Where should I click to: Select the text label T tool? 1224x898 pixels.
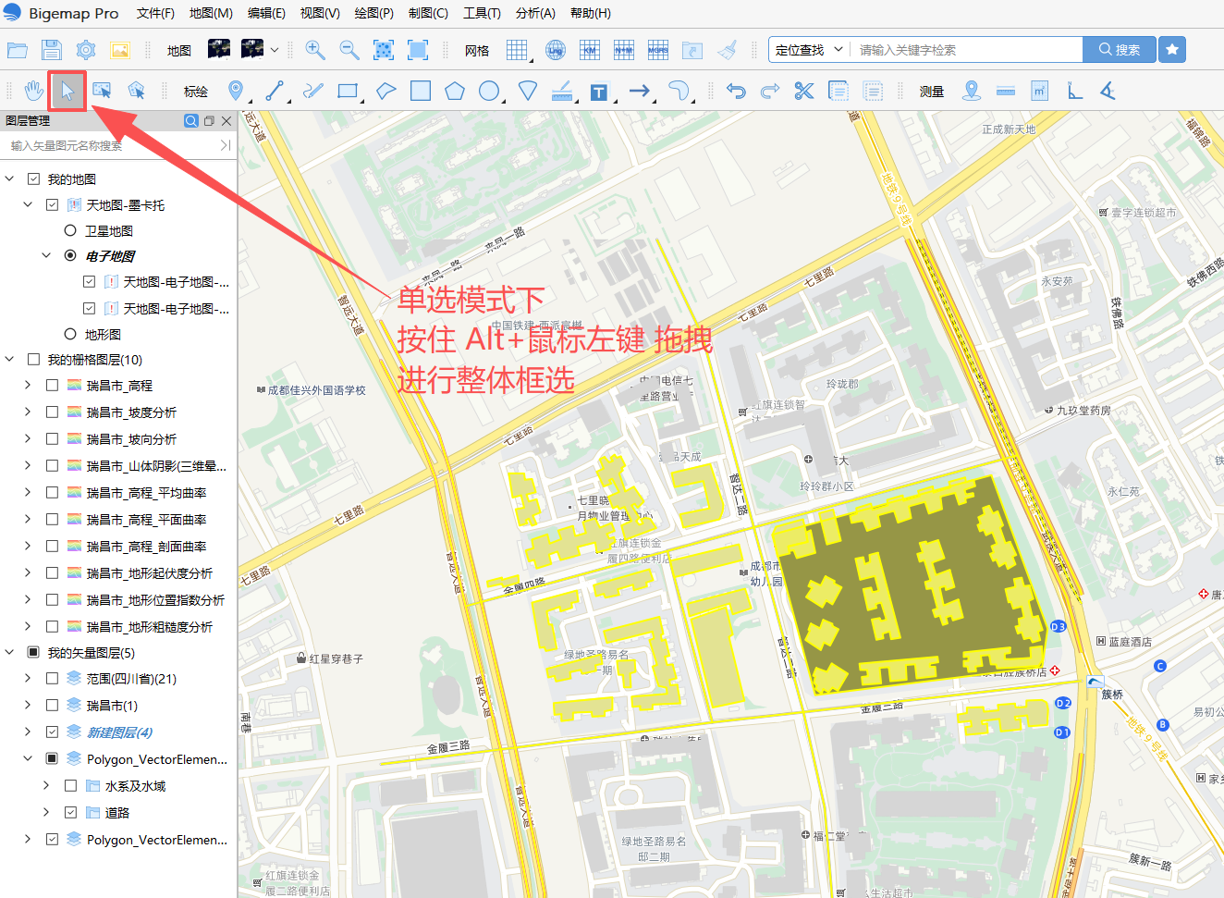click(x=599, y=92)
